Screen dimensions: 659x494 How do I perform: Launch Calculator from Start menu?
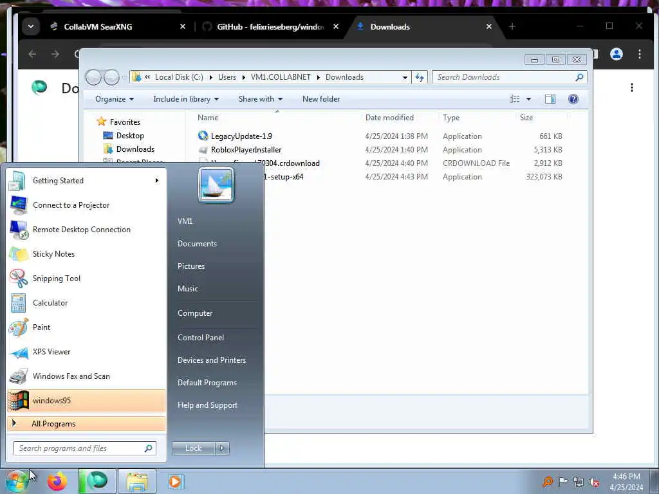(x=86, y=303)
